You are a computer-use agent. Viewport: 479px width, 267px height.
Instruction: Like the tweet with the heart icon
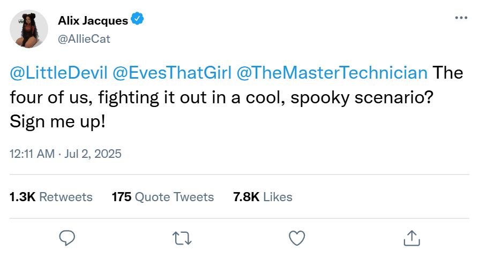[296, 238]
